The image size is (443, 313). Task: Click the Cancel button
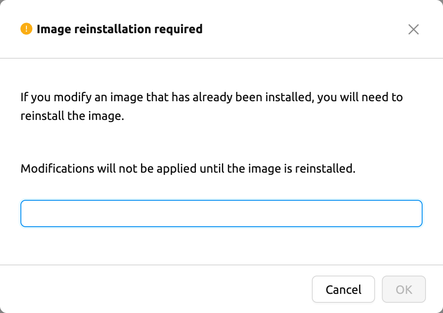click(343, 289)
